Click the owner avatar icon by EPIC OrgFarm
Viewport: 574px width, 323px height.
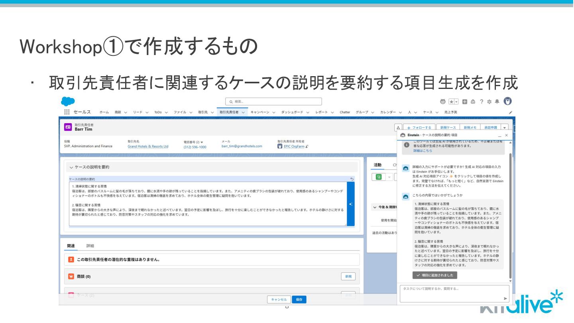(x=280, y=146)
